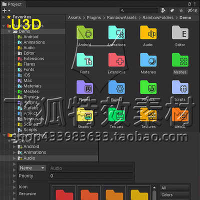Go to RainbowAssets in breadcrumb

tap(121, 17)
